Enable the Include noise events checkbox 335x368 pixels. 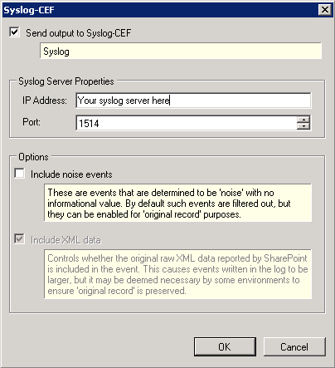click(x=19, y=174)
